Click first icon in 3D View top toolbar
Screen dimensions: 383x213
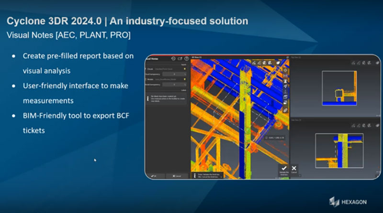[x=254, y=63]
